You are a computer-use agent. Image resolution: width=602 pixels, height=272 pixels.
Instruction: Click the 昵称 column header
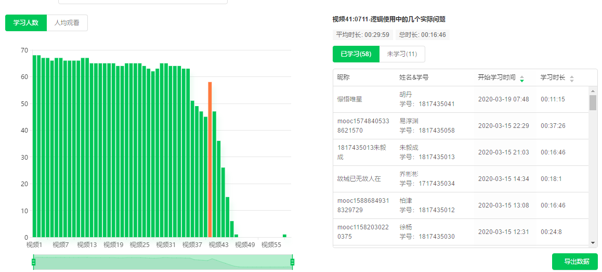pos(344,77)
